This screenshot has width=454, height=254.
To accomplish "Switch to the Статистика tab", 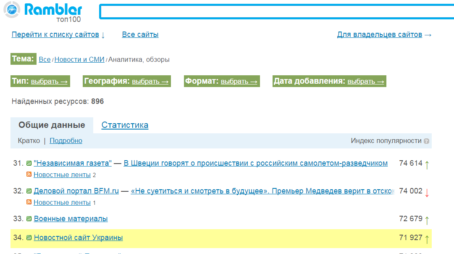I will point(125,125).
